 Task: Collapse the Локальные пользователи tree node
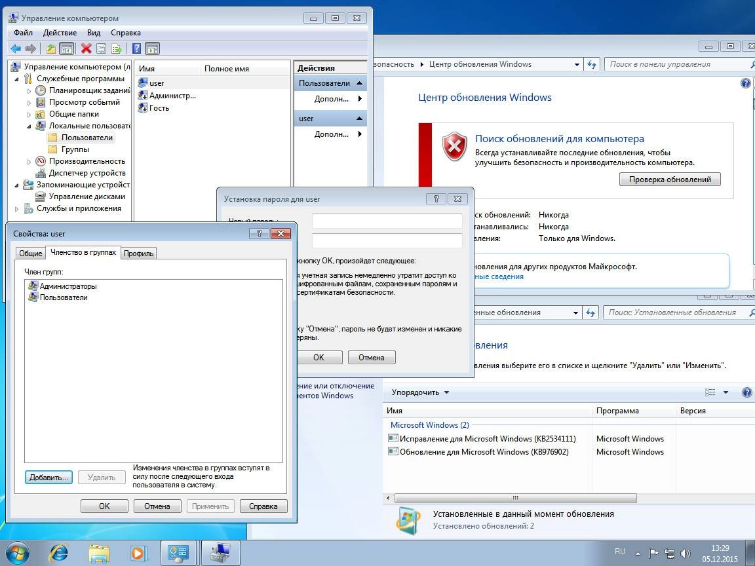point(29,126)
